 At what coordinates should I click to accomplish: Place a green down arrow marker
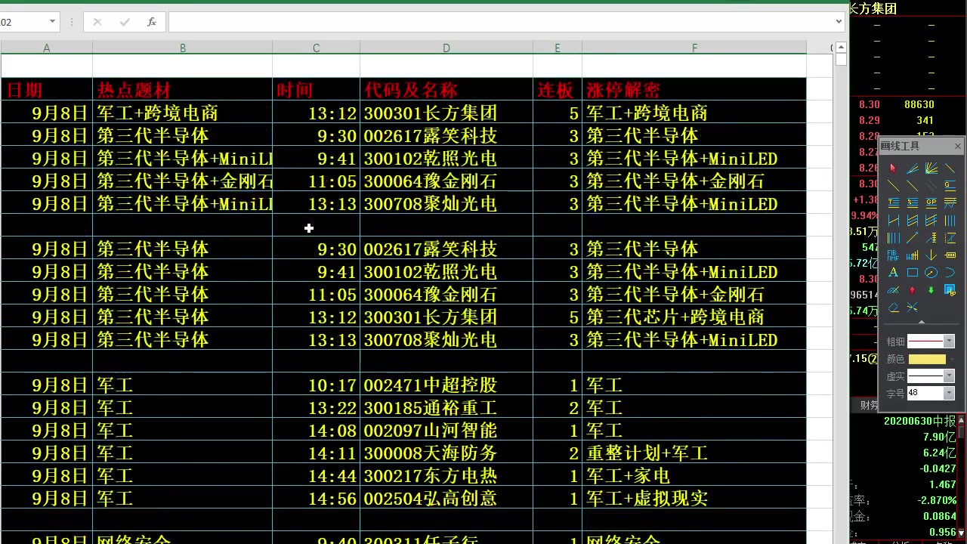pos(931,289)
